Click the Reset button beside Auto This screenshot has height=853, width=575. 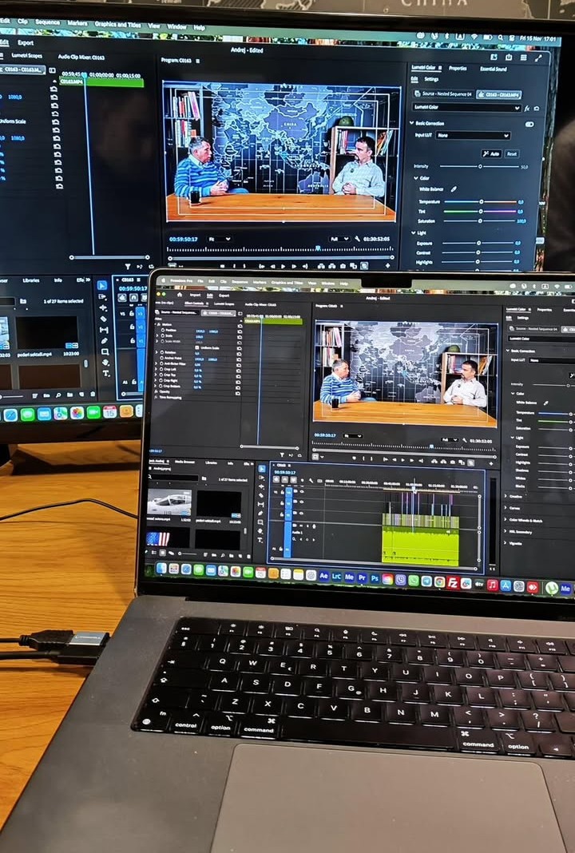(512, 154)
